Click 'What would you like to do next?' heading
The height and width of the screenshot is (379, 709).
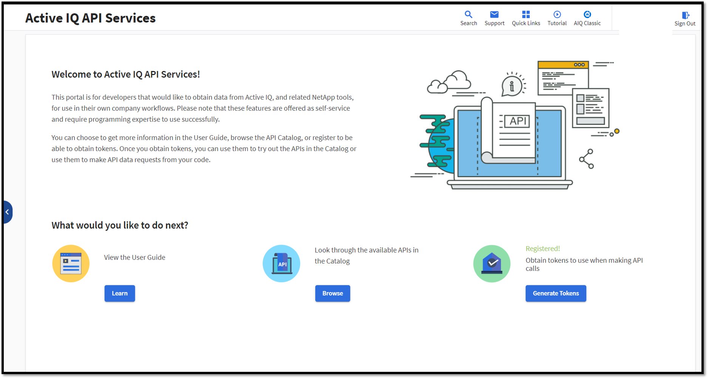click(120, 225)
